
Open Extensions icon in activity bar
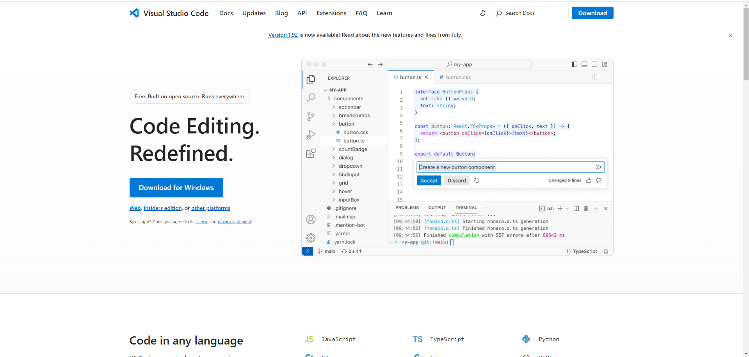[x=311, y=153]
